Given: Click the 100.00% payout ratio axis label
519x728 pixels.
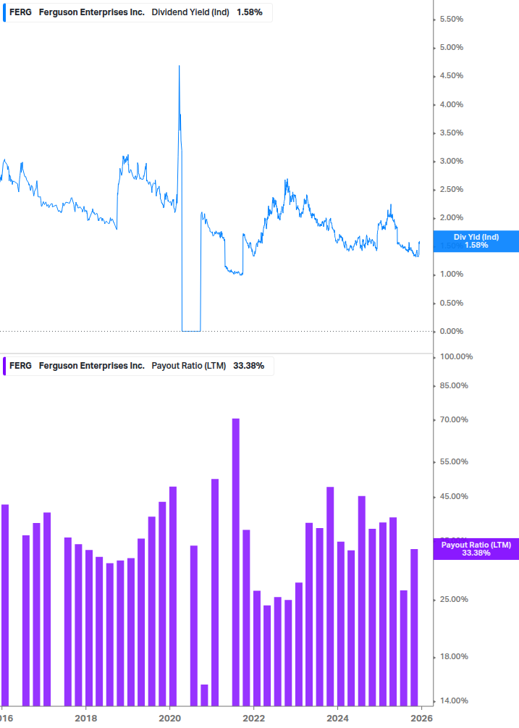Looking at the screenshot, I should (x=456, y=356).
